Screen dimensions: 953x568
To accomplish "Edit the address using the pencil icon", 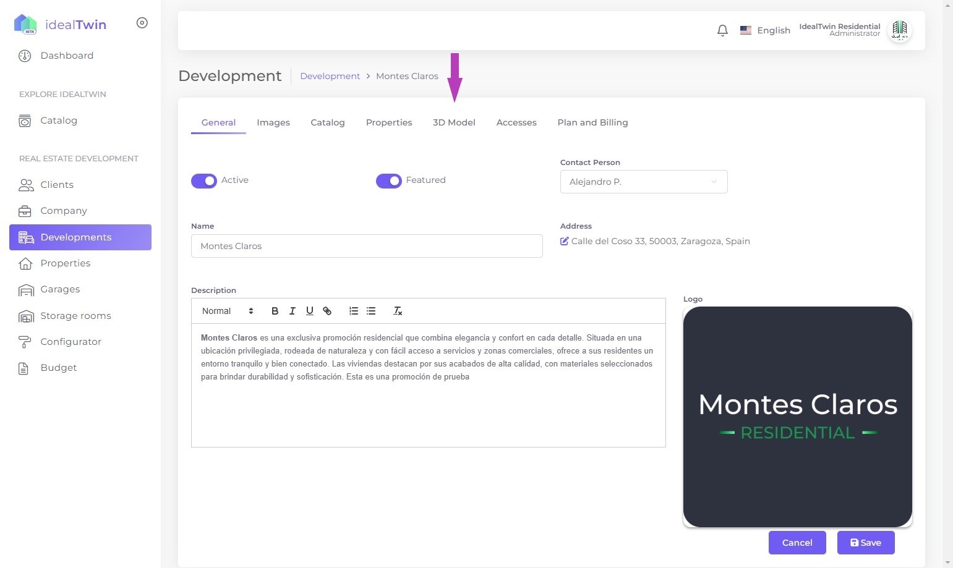I will [564, 241].
